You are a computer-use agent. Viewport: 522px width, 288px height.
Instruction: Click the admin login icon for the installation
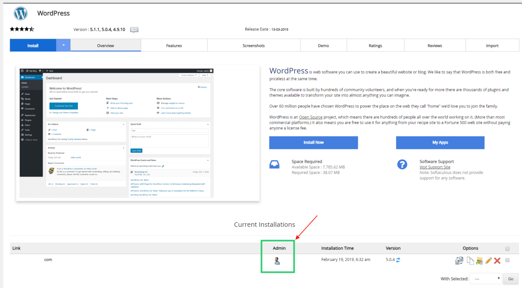(x=277, y=261)
